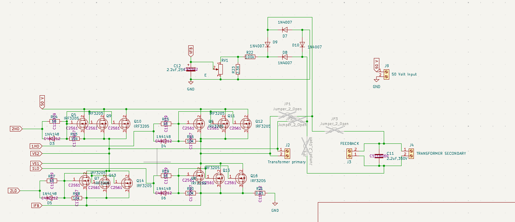Select the J4 transformer secondary connector
Image resolution: width=515 pixels, height=222 pixels.
[411, 153]
